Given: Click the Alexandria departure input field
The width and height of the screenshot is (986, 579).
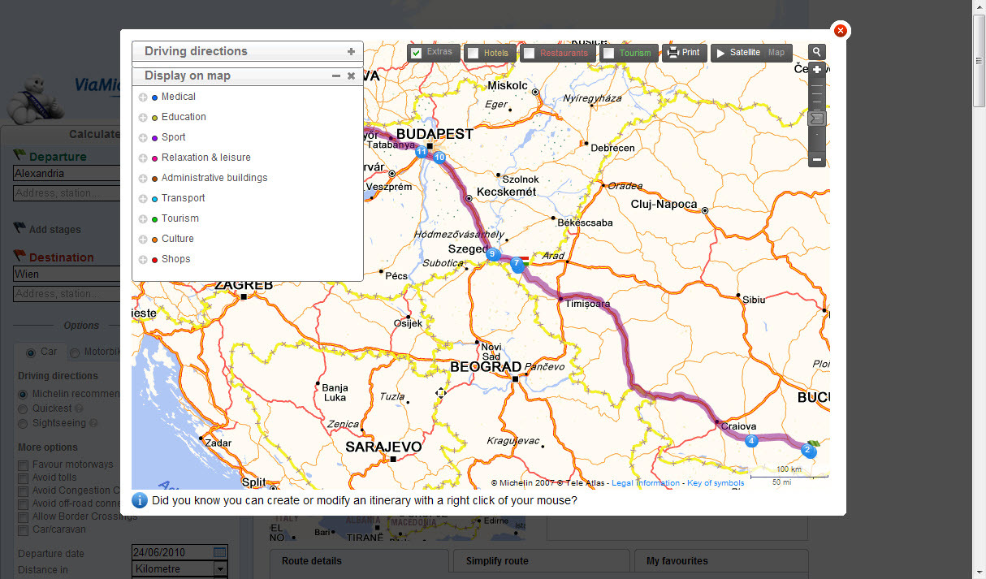Looking at the screenshot, I should 67,174.
